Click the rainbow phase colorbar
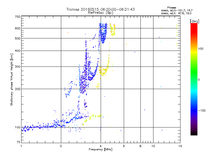 click(x=194, y=79)
